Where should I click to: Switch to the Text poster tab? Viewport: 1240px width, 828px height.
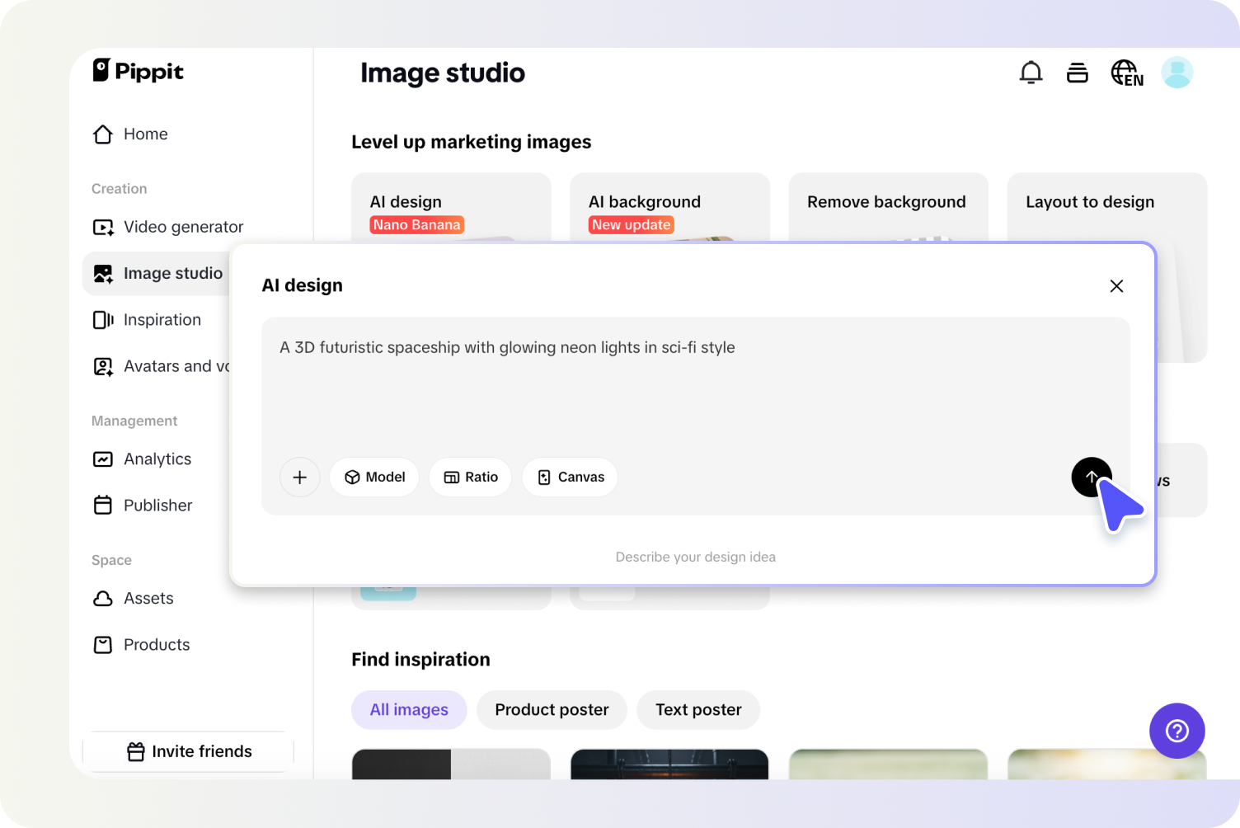pos(698,709)
